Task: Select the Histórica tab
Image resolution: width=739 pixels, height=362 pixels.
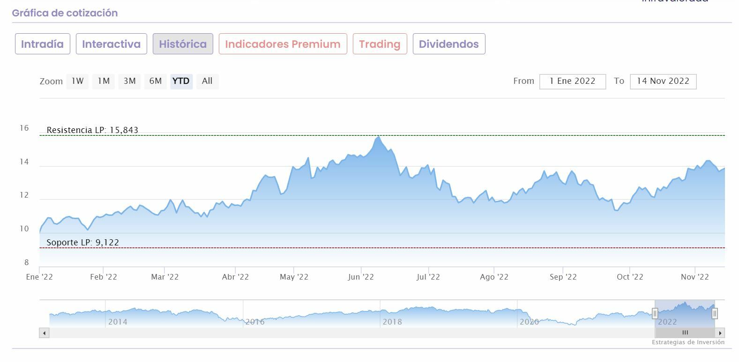Action: 183,44
